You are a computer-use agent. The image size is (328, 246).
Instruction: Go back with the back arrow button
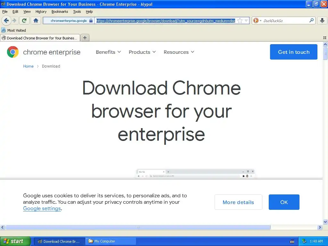[x=6, y=20]
